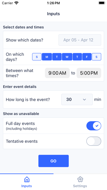Open the 30 min event length dropdown

[77, 99]
